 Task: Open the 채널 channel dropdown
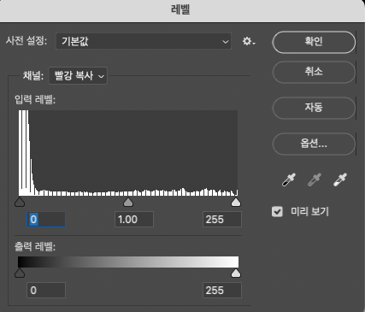point(78,76)
